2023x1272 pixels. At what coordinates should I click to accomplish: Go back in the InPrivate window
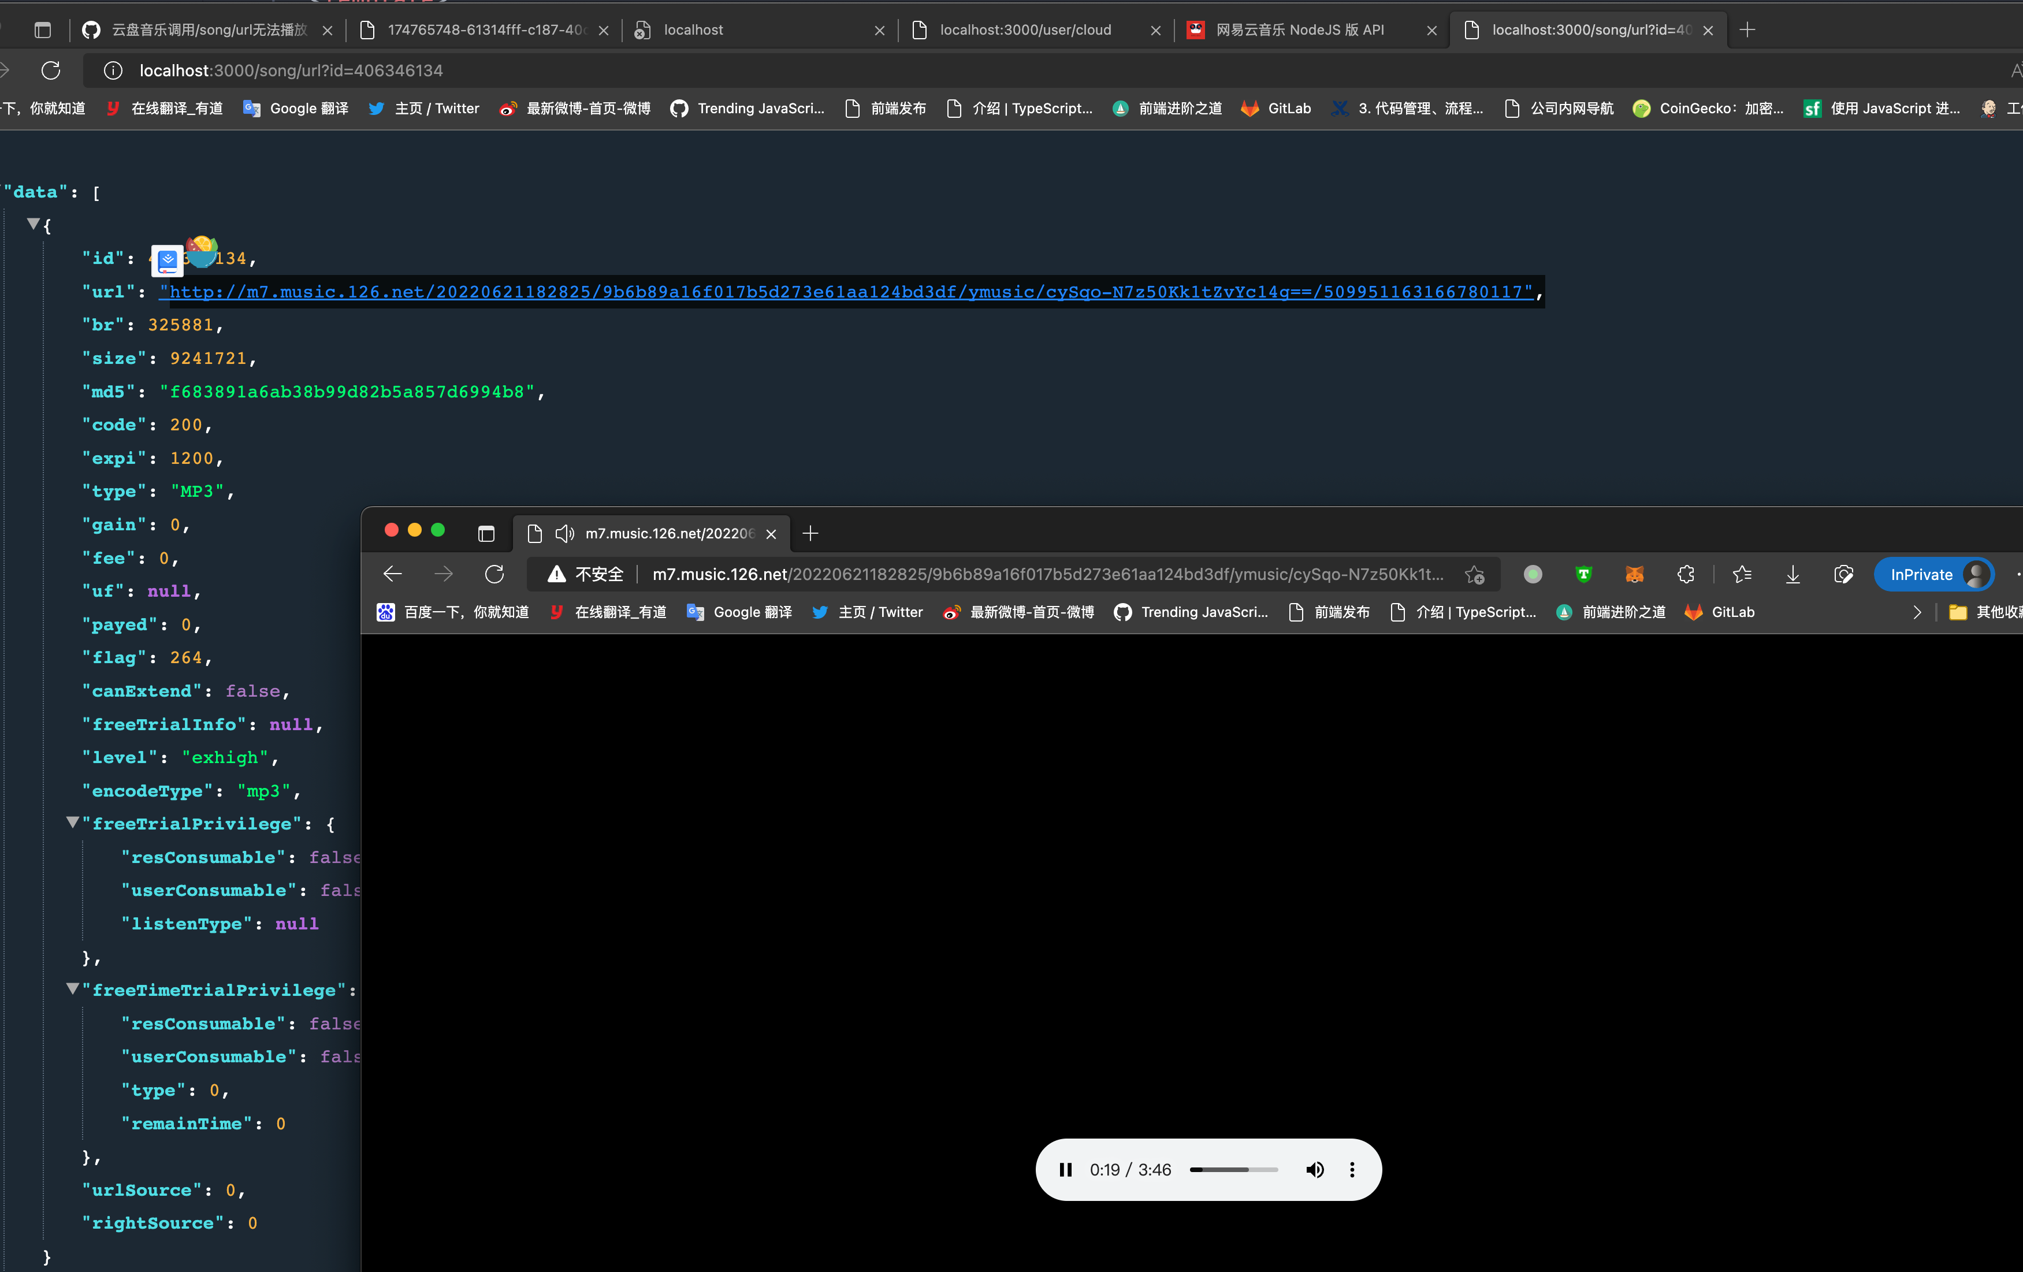(x=392, y=574)
